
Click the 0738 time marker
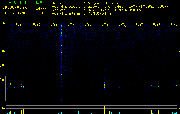(139, 25)
